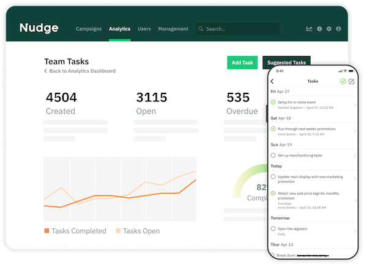Expand Update main display row chevron
Viewport: 367px width, 268px height.
point(355,179)
